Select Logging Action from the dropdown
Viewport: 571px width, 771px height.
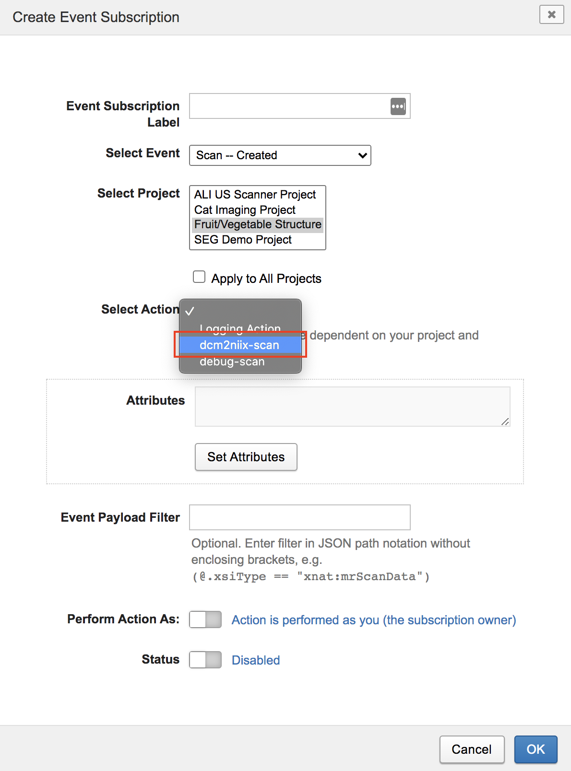pos(239,328)
